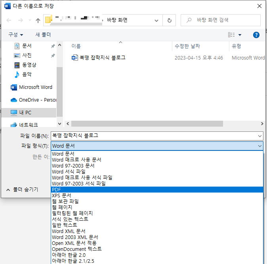
Task: Create a new folder with 새 폴더
Action: (x=43, y=35)
